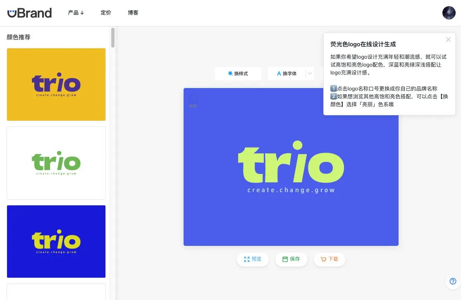Click the blue A change-font icon
Image resolution: width=461 pixels, height=300 pixels.
279,73
